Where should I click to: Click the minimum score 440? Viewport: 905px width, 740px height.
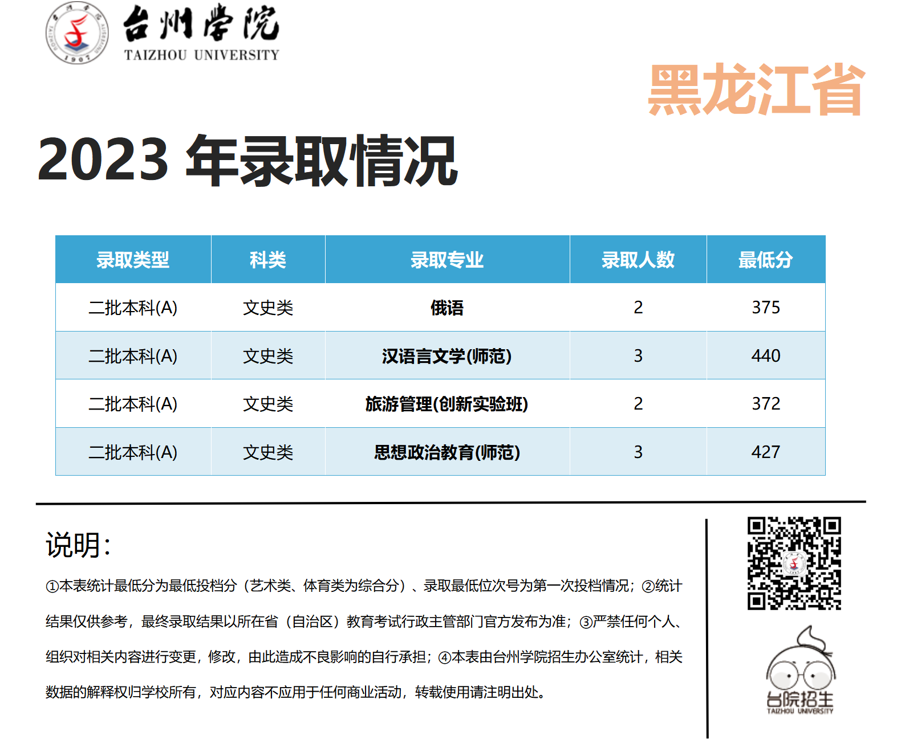(x=766, y=356)
